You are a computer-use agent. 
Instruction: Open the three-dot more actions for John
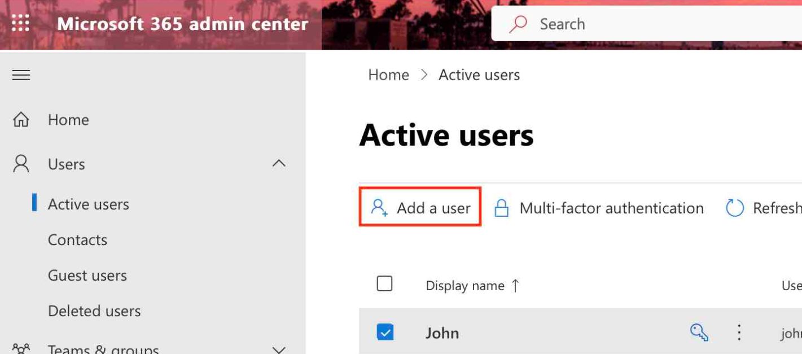point(739,333)
